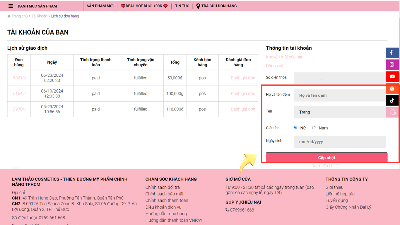Click the Lịch sử giao dịch heading

pos(27,48)
